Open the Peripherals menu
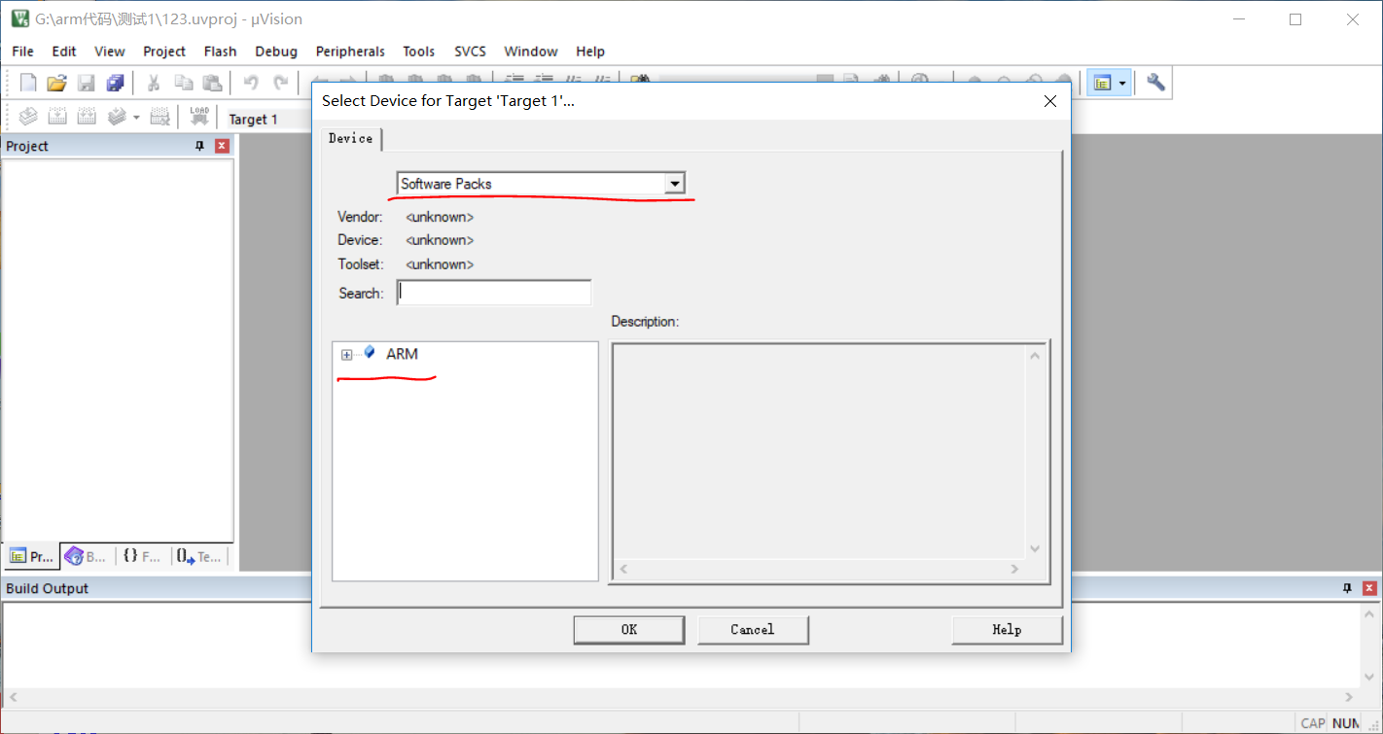The image size is (1383, 734). pyautogui.click(x=350, y=52)
